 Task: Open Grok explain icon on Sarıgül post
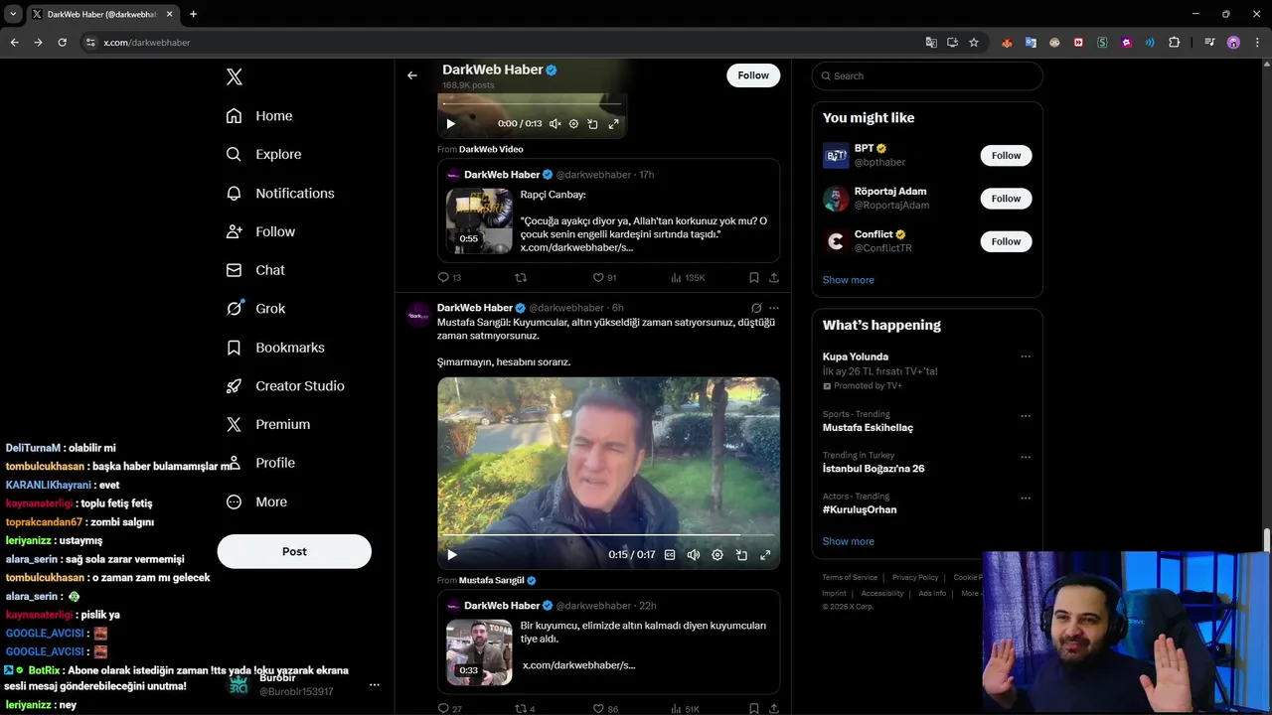[x=756, y=309]
